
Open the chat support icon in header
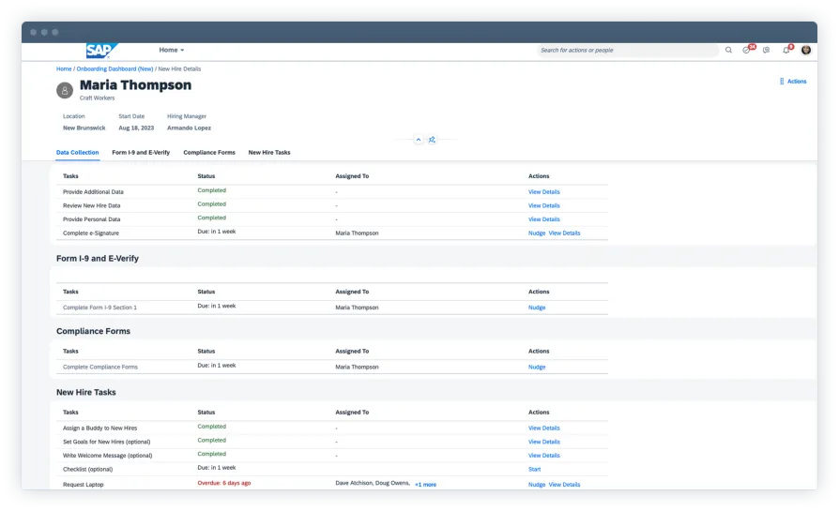coord(767,51)
